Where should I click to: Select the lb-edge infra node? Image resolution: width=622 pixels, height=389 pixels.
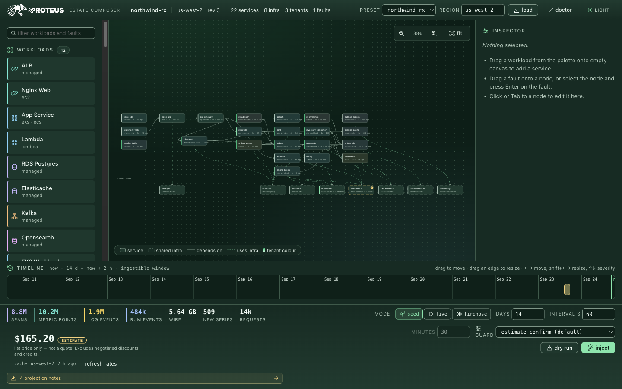point(172,190)
